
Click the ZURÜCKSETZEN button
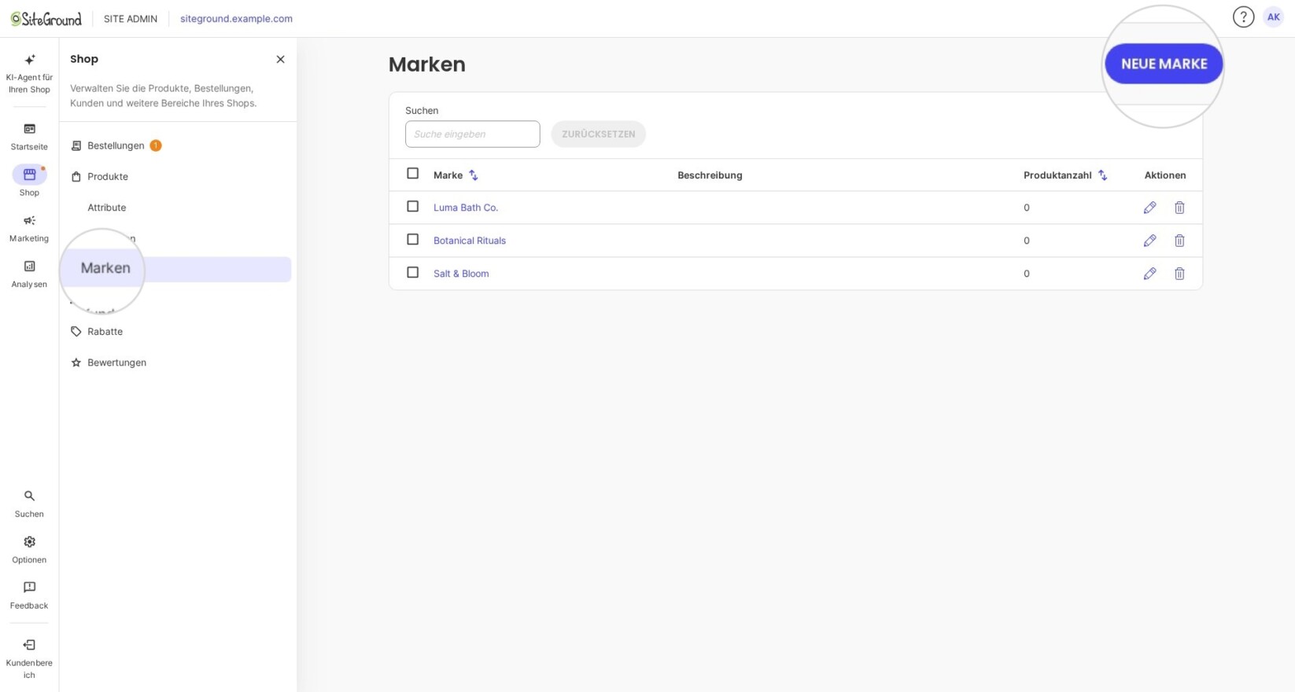click(598, 134)
